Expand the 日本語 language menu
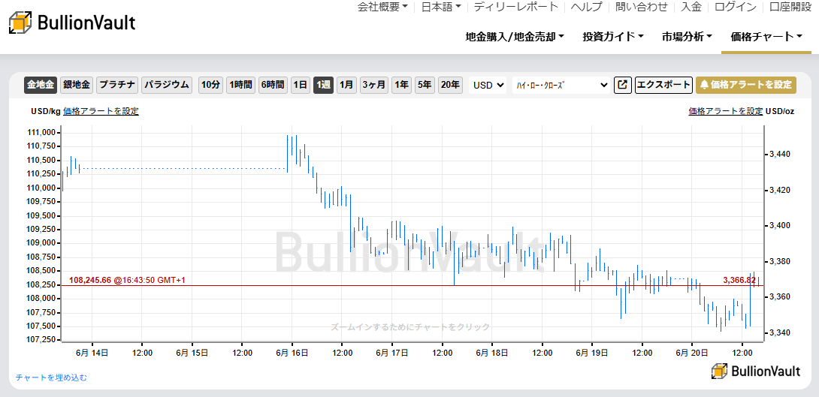Image resolution: width=819 pixels, height=397 pixels. point(441,7)
